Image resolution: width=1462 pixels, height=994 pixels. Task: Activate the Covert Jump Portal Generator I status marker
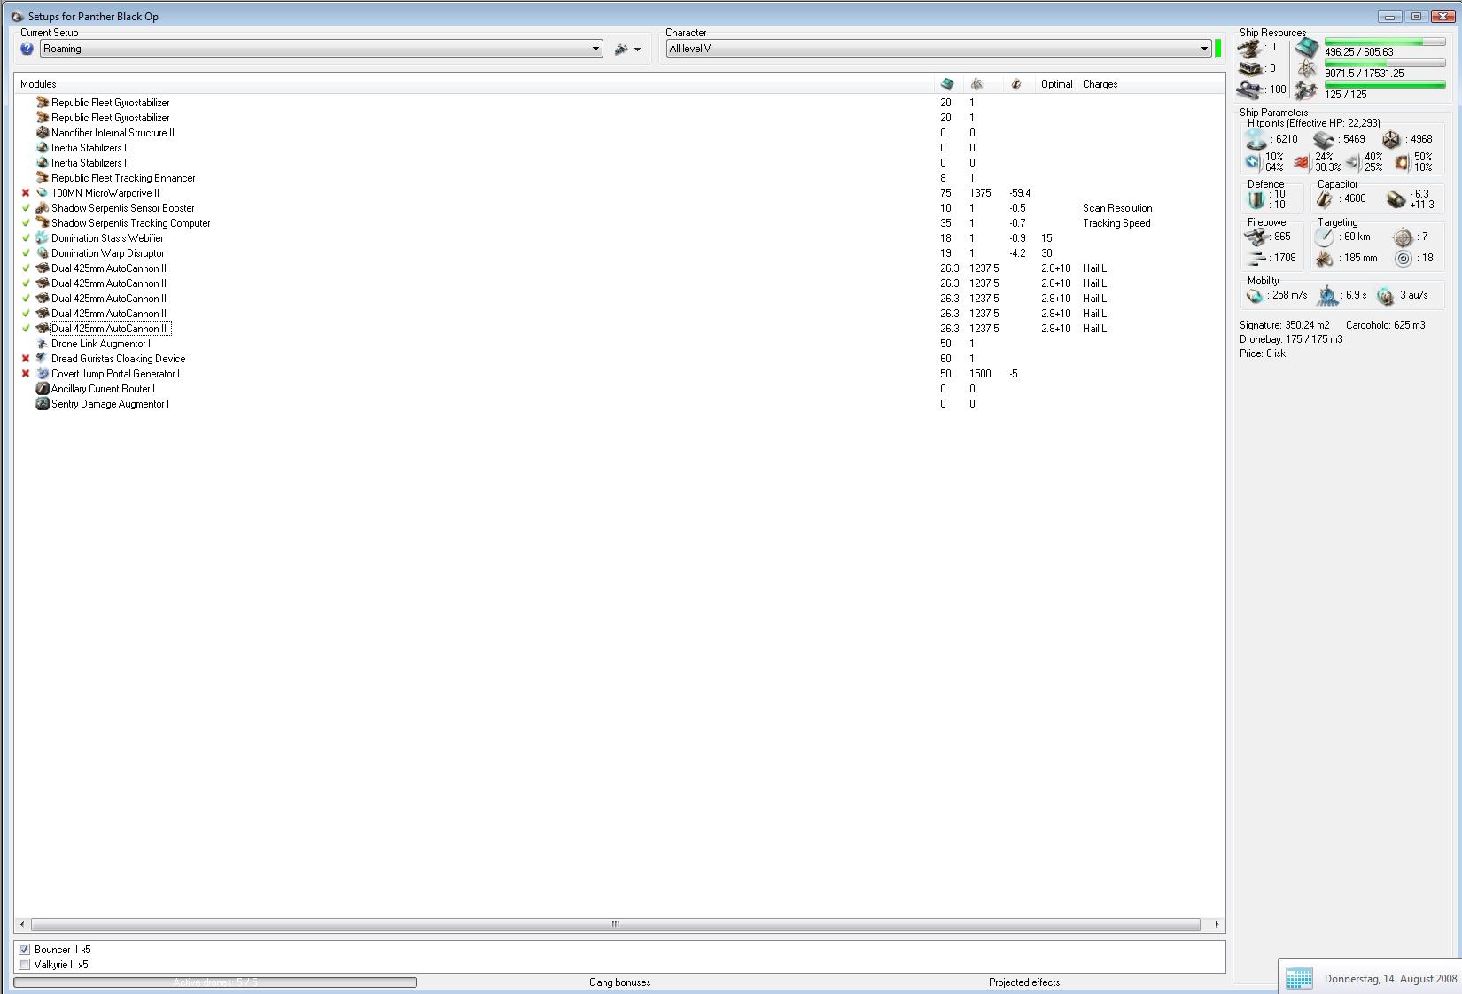coord(26,374)
